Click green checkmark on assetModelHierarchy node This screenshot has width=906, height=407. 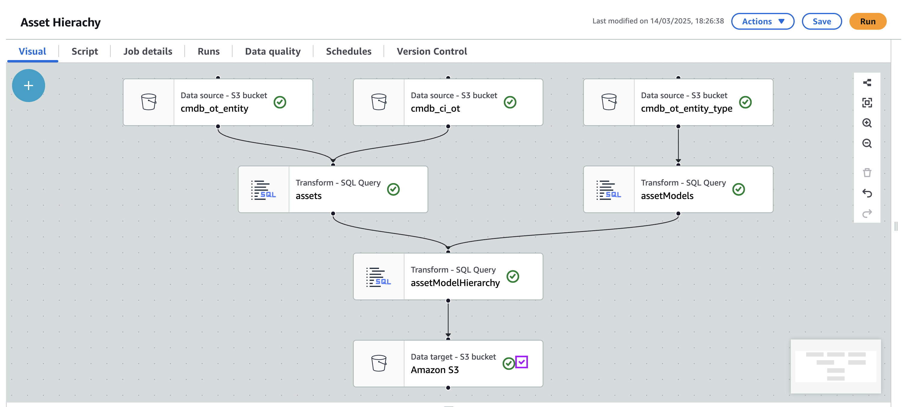[x=513, y=276]
